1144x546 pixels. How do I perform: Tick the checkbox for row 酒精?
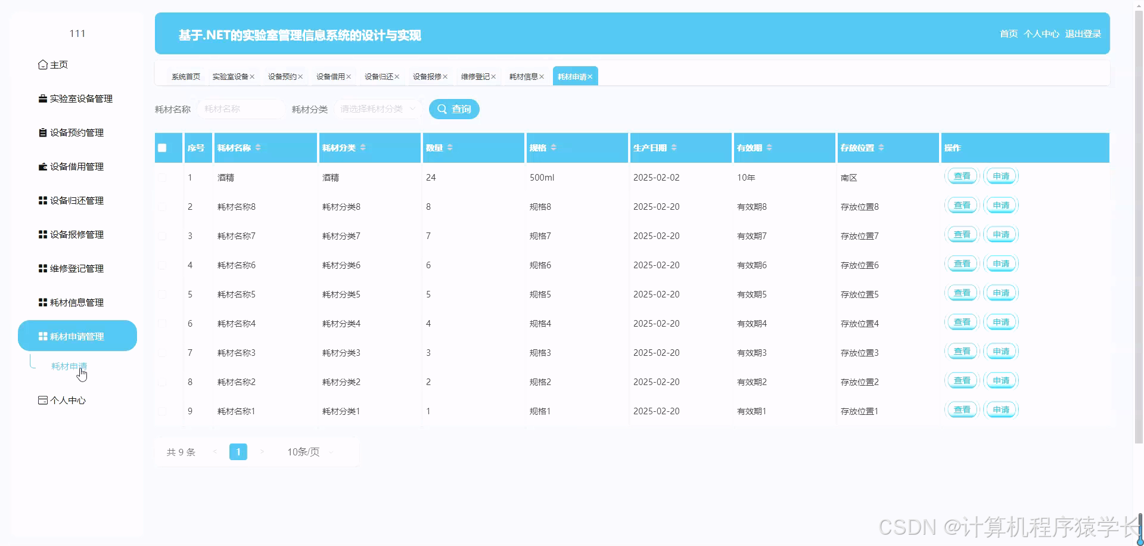pyautogui.click(x=162, y=178)
